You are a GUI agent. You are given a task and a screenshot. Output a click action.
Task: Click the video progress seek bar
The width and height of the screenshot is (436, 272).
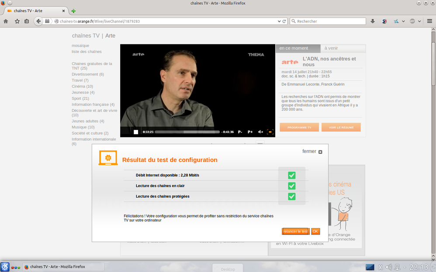187,132
